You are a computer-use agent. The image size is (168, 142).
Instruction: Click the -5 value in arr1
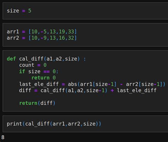tap(44, 32)
